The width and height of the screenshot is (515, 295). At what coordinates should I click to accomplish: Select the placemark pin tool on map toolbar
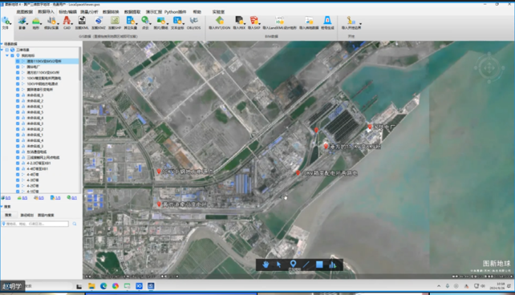(293, 265)
